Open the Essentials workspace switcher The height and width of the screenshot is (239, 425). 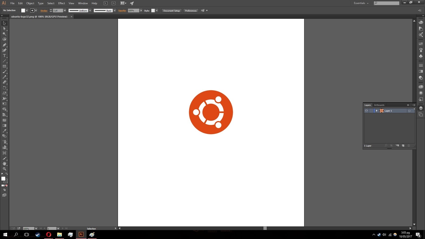click(361, 3)
